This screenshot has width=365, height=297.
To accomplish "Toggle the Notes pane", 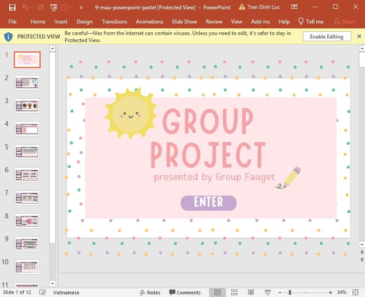I will [150, 292].
